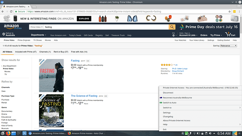The width and height of the screenshot is (242, 136).
Task: Click the fasting search input field
Action: pos(106,27)
